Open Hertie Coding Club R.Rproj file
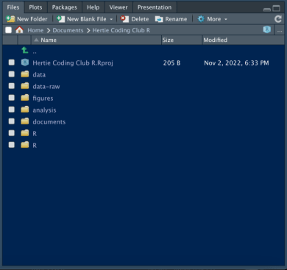This screenshot has width=287, height=270. (x=73, y=63)
